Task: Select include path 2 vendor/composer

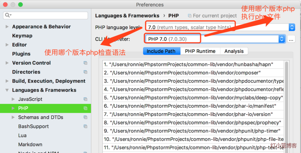Action: click(193, 73)
